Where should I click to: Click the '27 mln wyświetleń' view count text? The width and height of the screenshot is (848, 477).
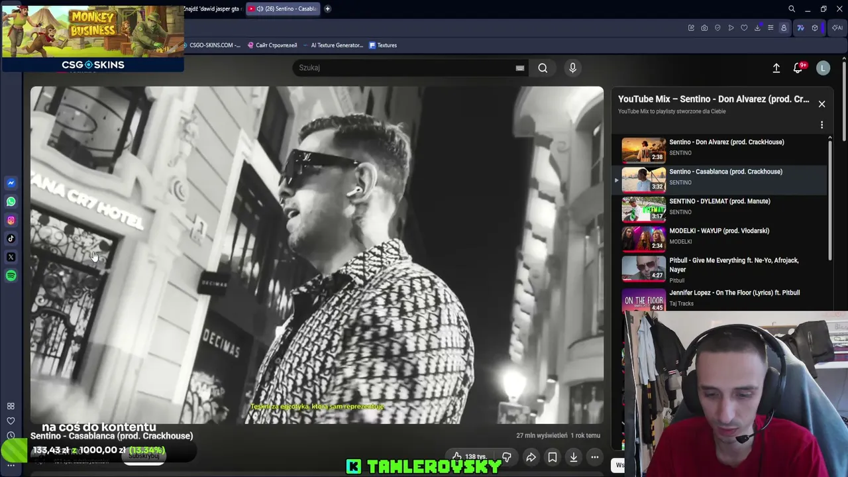pyautogui.click(x=542, y=435)
